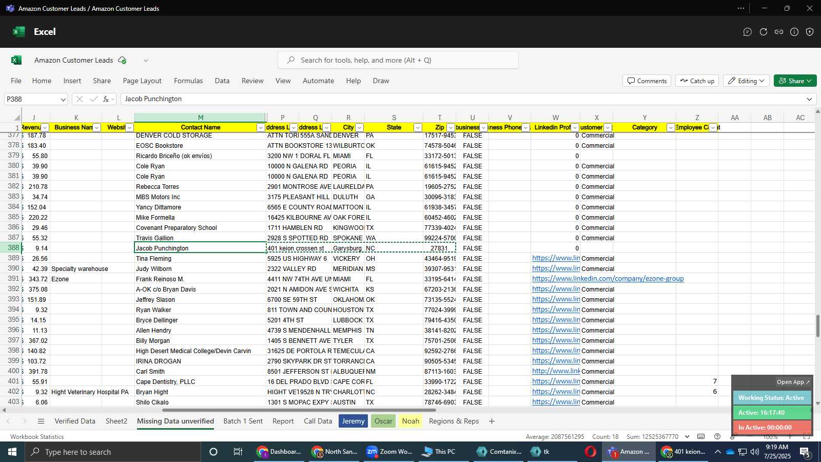Open volume control in system tray
Screen dimensions: 821x462
pos(754,452)
